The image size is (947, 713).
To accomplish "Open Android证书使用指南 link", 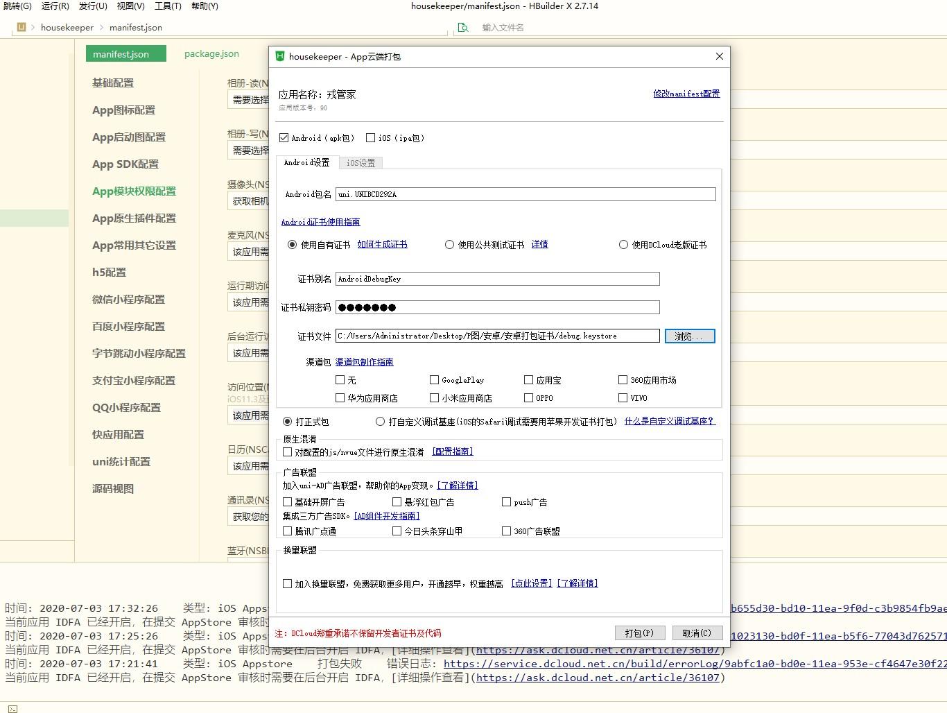I will [x=320, y=222].
